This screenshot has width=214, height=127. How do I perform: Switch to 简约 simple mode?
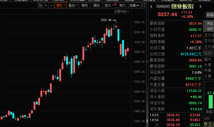pyautogui.click(x=122, y=5)
